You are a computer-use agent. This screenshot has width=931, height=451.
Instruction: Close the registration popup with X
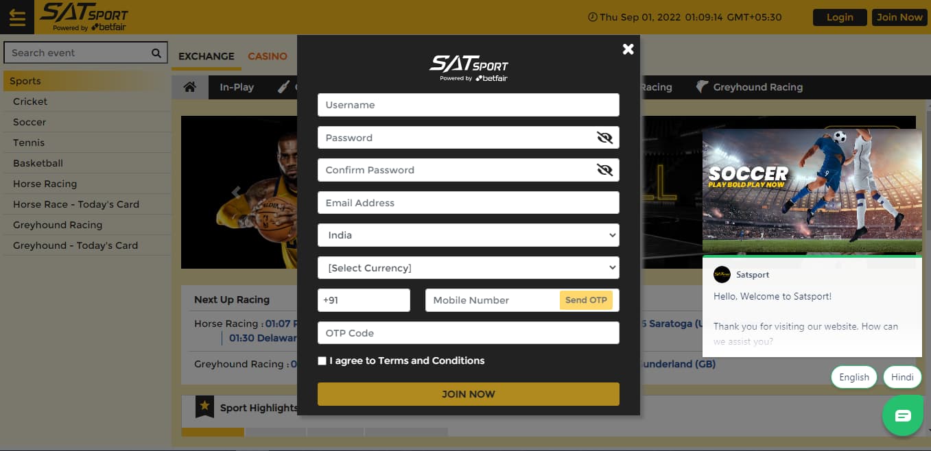point(628,49)
